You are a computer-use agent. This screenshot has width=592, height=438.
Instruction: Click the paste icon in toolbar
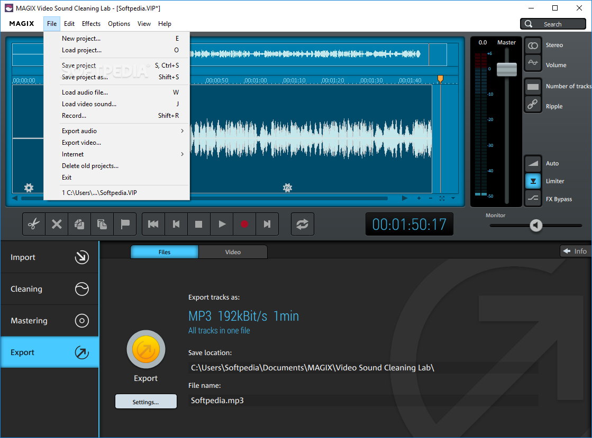pos(102,224)
